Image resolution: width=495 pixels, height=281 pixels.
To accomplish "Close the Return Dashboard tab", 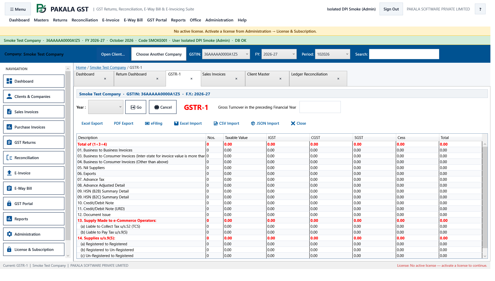I will point(157,79).
